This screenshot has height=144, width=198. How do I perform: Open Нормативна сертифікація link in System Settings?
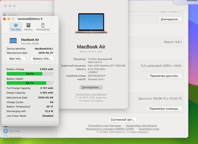click(x=141, y=126)
